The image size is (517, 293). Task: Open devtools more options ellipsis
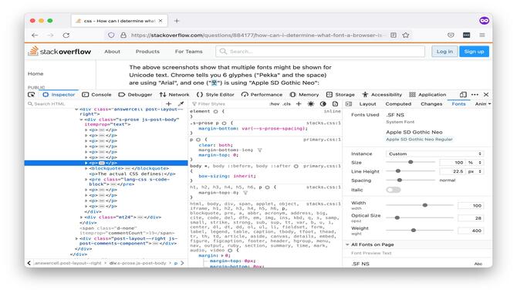tap(475, 95)
